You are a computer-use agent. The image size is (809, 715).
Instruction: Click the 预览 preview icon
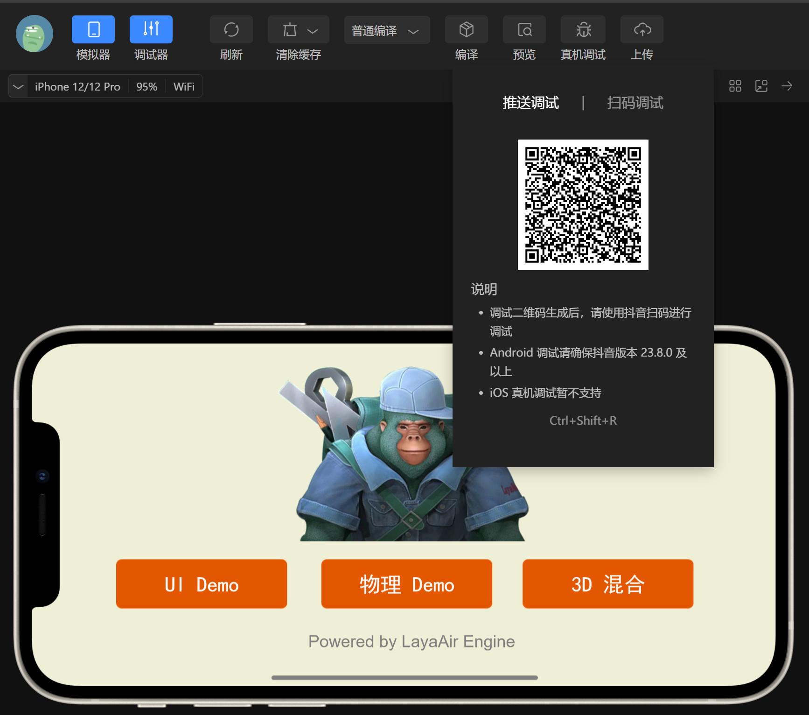coord(524,29)
